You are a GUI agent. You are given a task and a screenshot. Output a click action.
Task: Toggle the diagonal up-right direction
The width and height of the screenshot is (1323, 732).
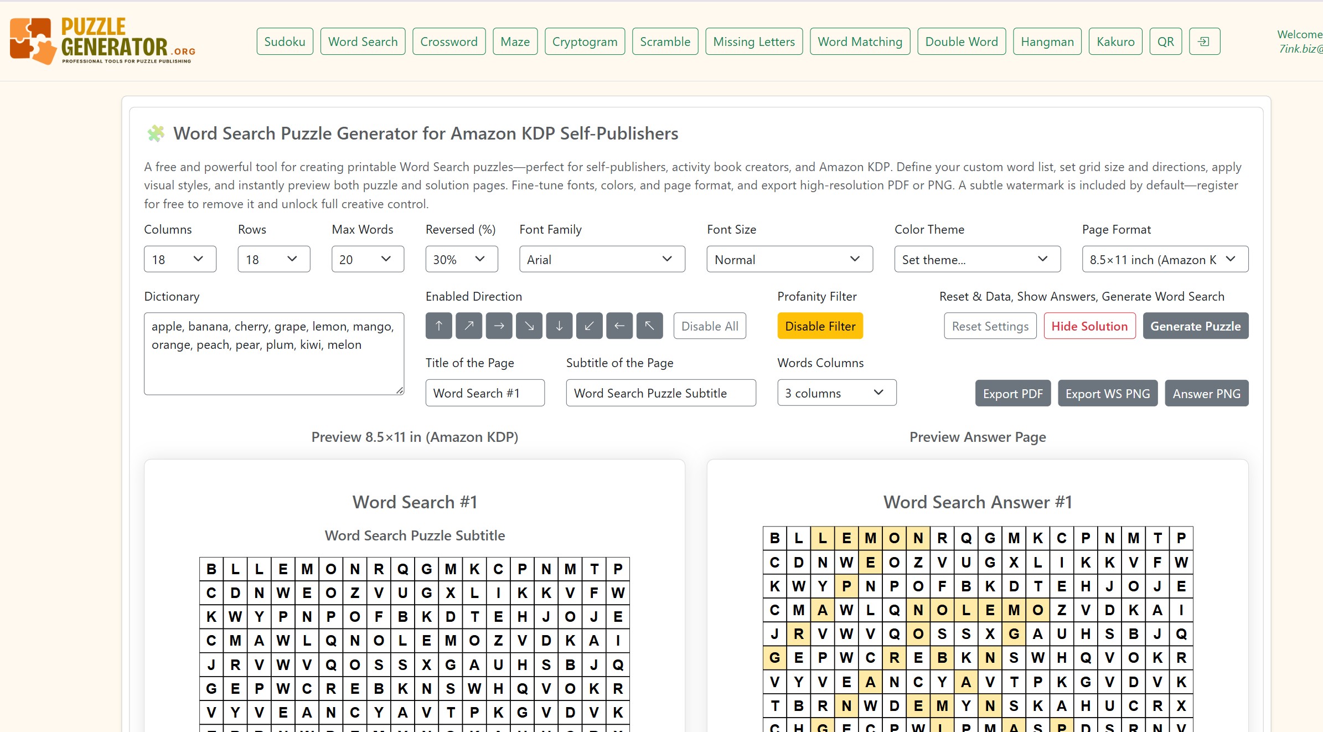468,326
